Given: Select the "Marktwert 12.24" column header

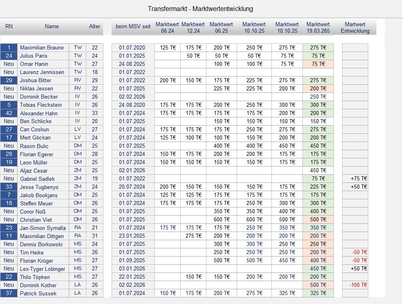Looking at the screenshot, I should [193, 27].
